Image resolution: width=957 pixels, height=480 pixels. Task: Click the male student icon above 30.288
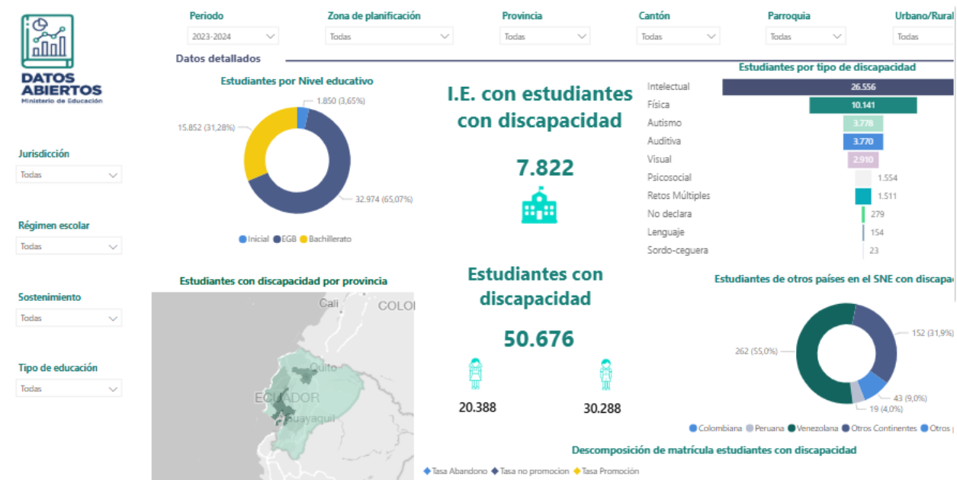click(606, 374)
